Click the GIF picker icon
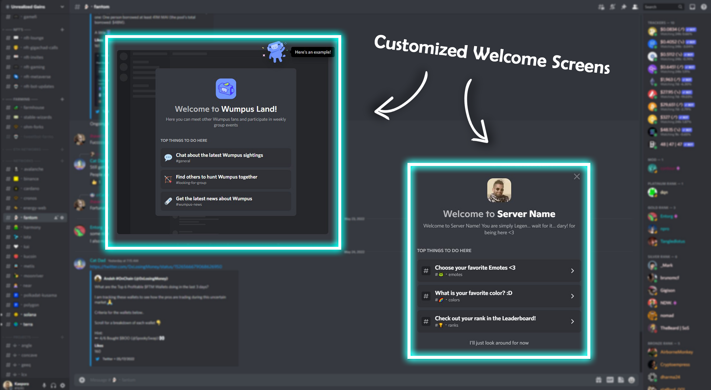Image resolution: width=711 pixels, height=390 pixels. click(610, 380)
